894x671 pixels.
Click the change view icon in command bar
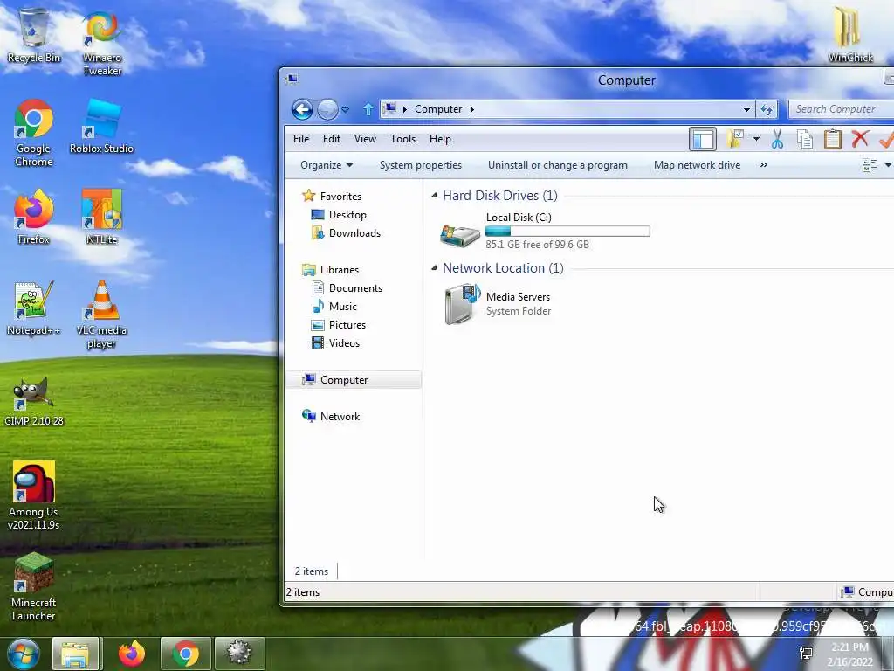click(x=870, y=165)
